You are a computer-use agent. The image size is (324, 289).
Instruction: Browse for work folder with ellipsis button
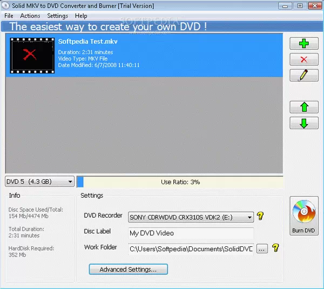[262, 248]
